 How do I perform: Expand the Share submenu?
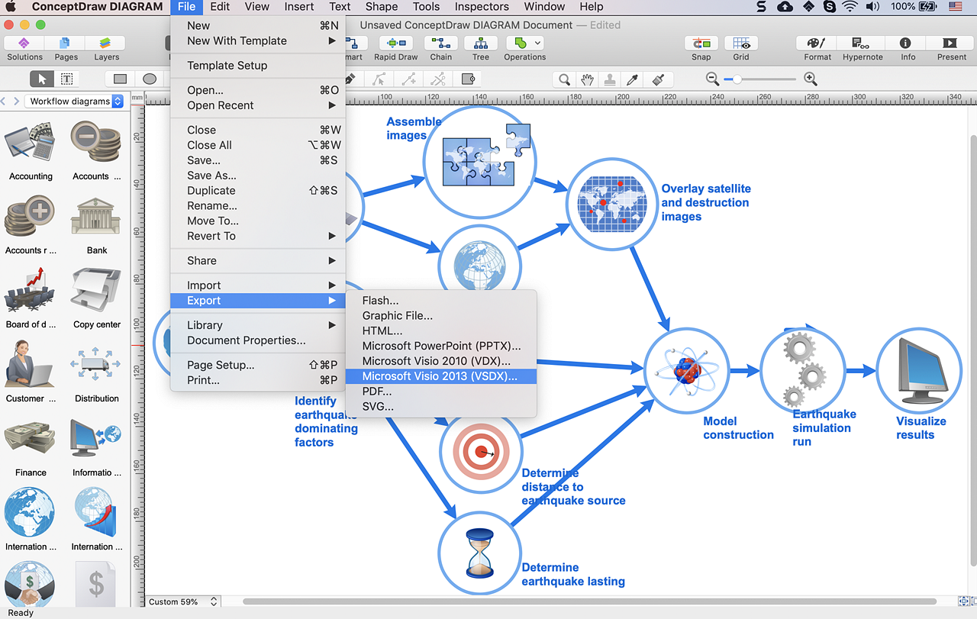(258, 260)
